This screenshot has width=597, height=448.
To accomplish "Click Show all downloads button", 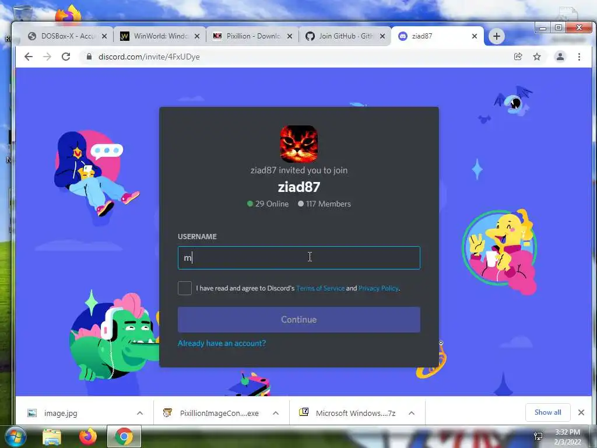I will (548, 412).
